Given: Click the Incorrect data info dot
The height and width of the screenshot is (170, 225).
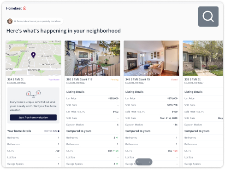Looking at the screenshot, I should (x=59, y=131).
